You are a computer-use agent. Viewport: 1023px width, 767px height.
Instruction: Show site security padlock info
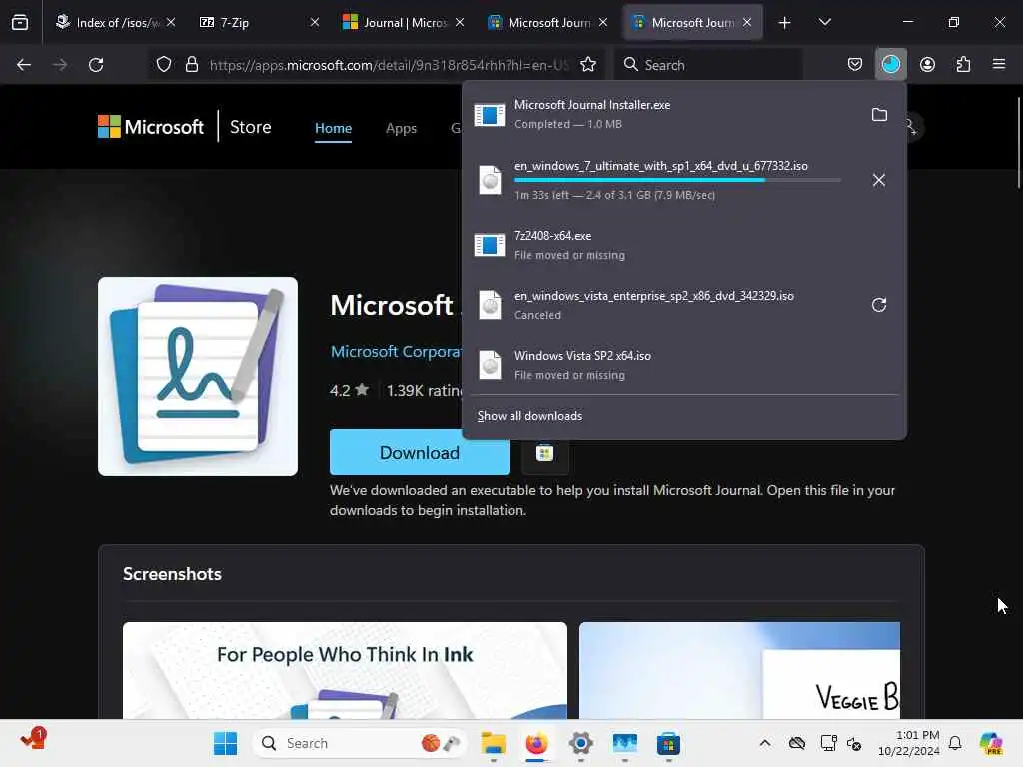click(191, 65)
